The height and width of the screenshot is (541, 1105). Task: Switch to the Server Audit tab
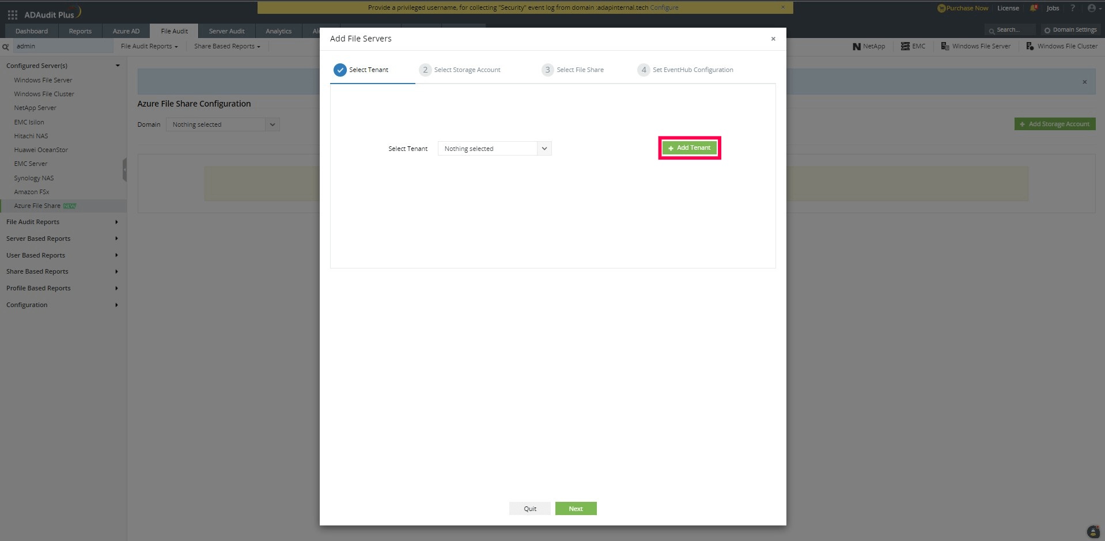(226, 31)
